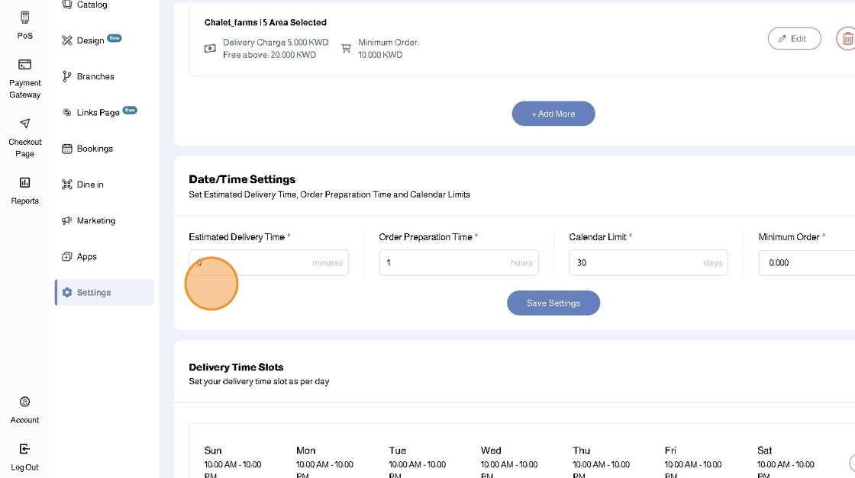Open the Payment Gateway icon
Viewport: 855px width, 478px height.
24,65
